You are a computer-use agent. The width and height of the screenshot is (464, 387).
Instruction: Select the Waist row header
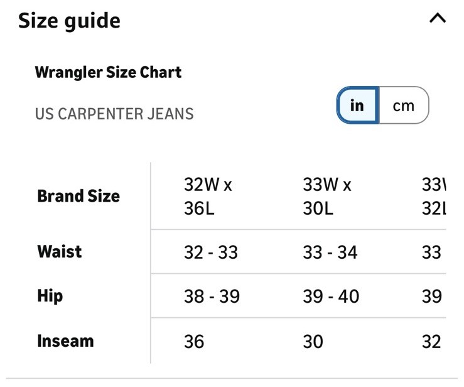(60, 251)
